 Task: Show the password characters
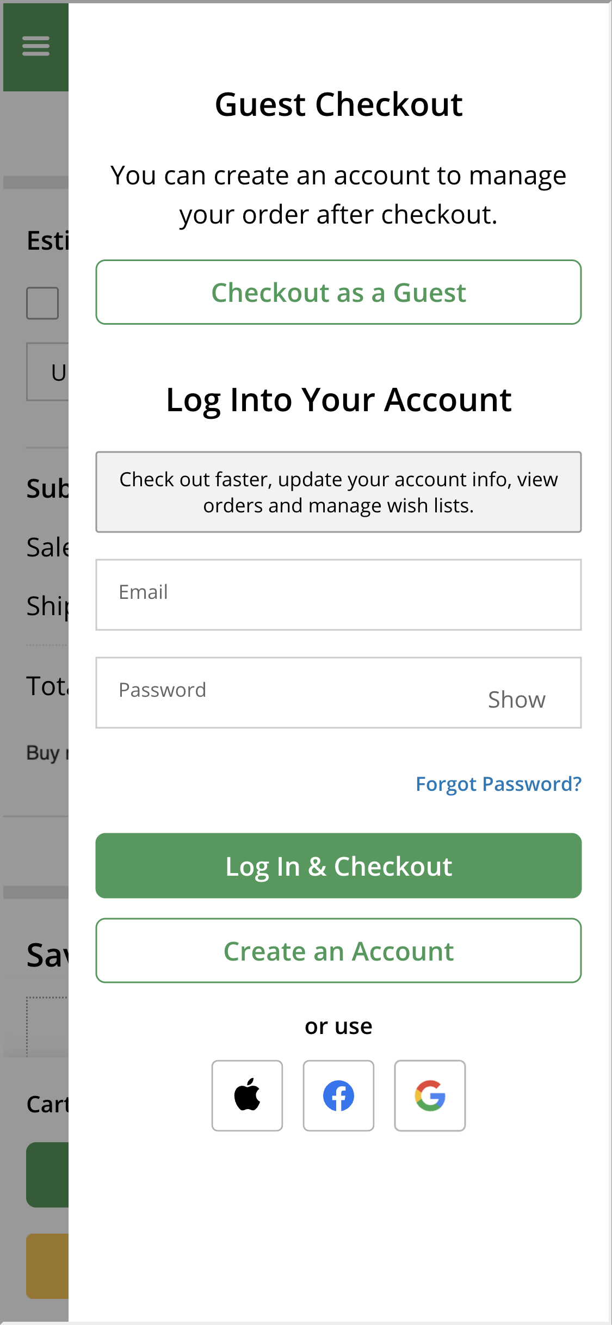pyautogui.click(x=516, y=699)
